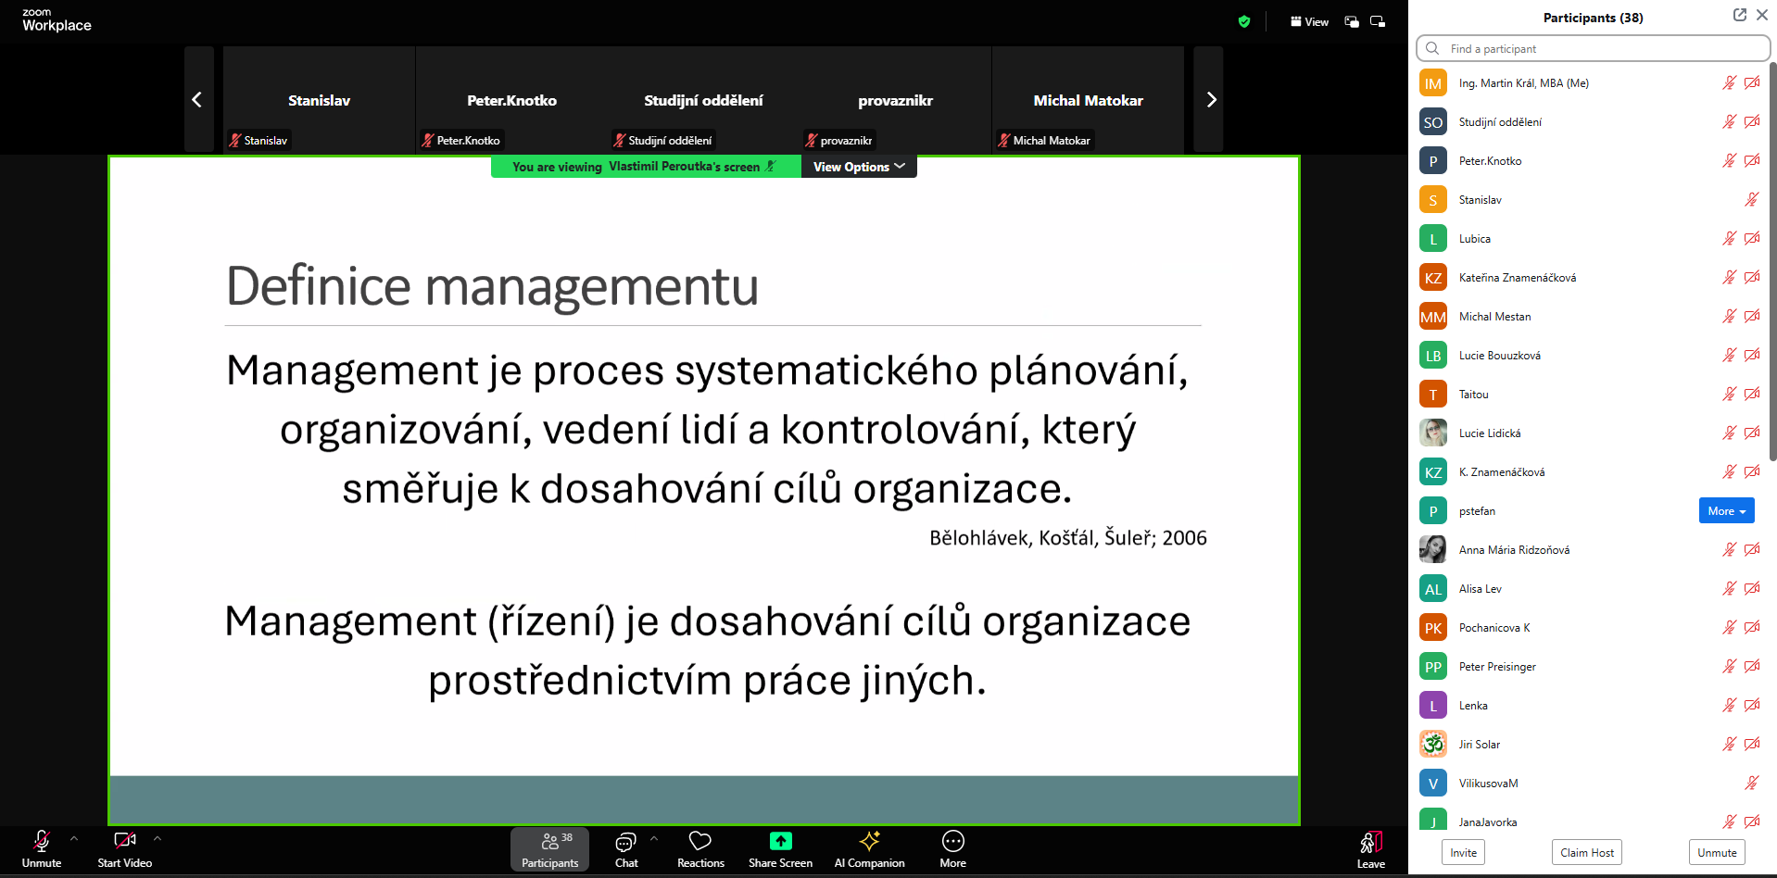
Task: Expand audio settings caret beside Unmute
Action: pos(74,838)
